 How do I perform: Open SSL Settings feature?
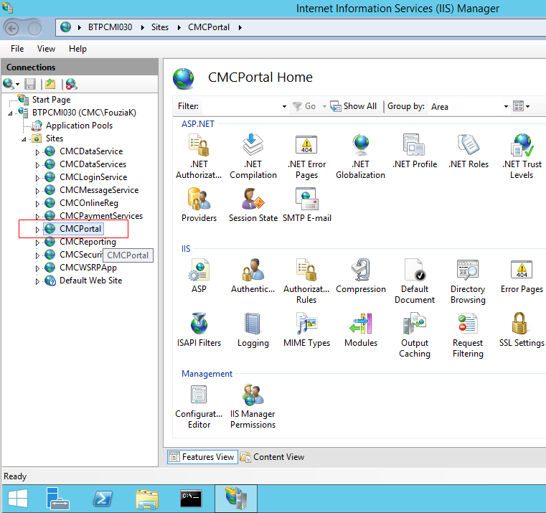[x=522, y=330]
